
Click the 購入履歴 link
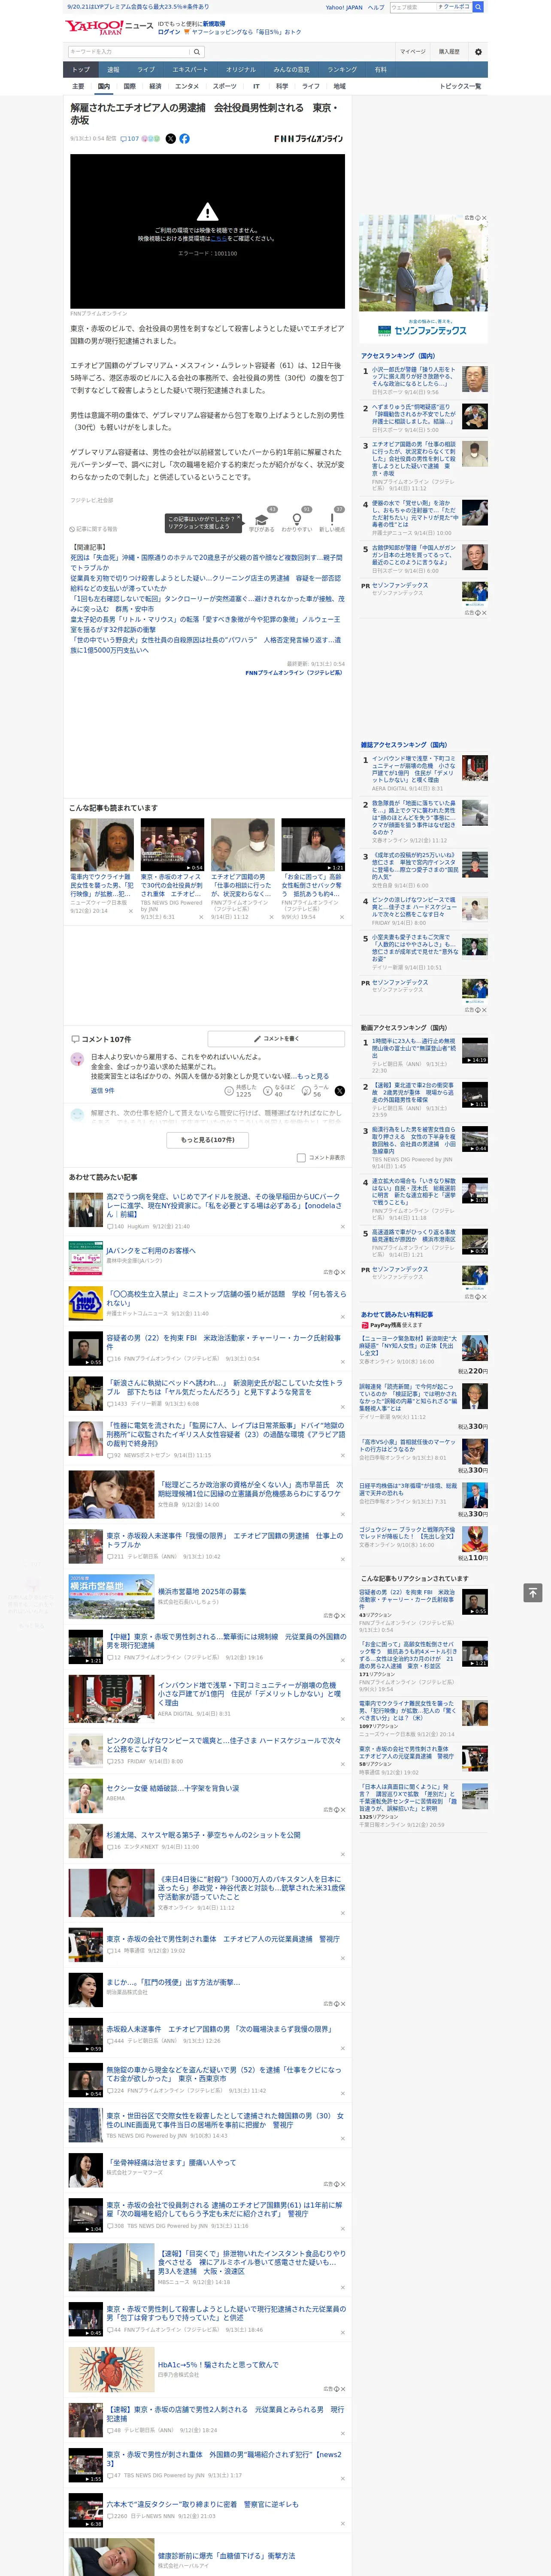(449, 51)
